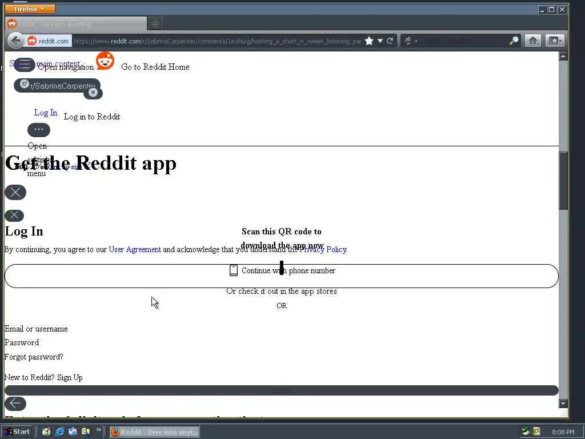Open the Privacy Policy link
The height and width of the screenshot is (439, 585).
click(323, 249)
